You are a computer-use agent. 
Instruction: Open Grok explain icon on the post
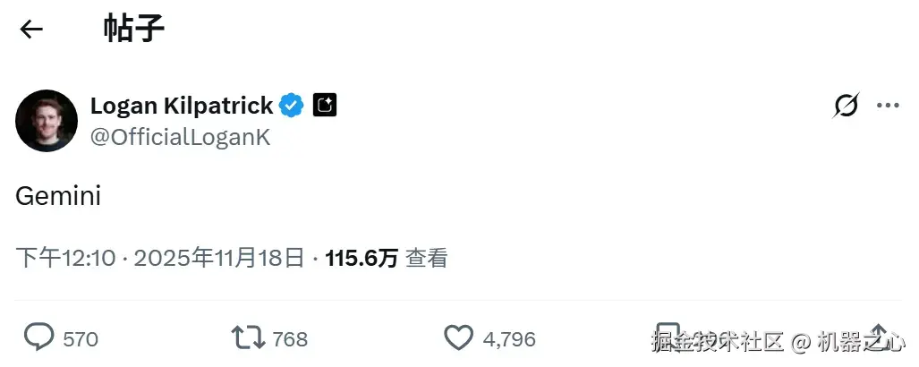point(845,106)
